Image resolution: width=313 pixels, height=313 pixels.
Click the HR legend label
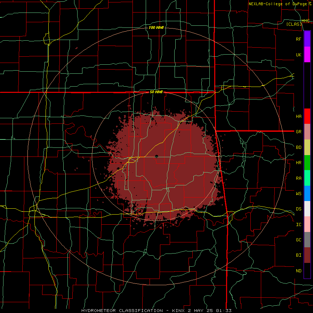point(298,163)
